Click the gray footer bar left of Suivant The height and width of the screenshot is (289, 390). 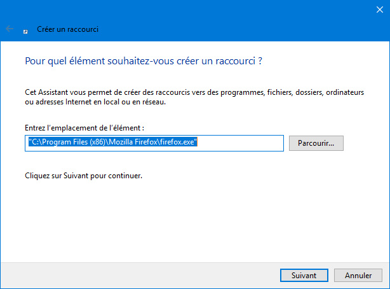point(139,275)
